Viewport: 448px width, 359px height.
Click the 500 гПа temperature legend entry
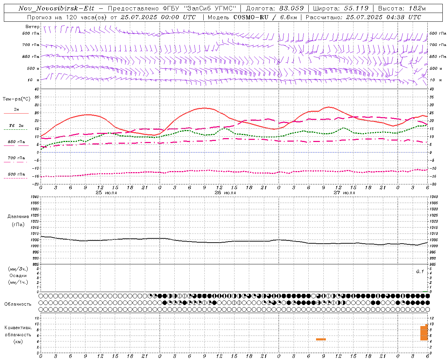click(x=16, y=174)
